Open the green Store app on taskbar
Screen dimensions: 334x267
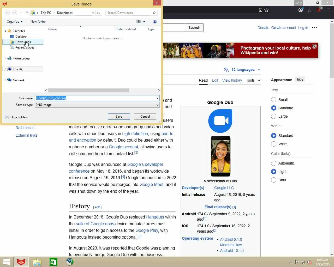click(53, 262)
